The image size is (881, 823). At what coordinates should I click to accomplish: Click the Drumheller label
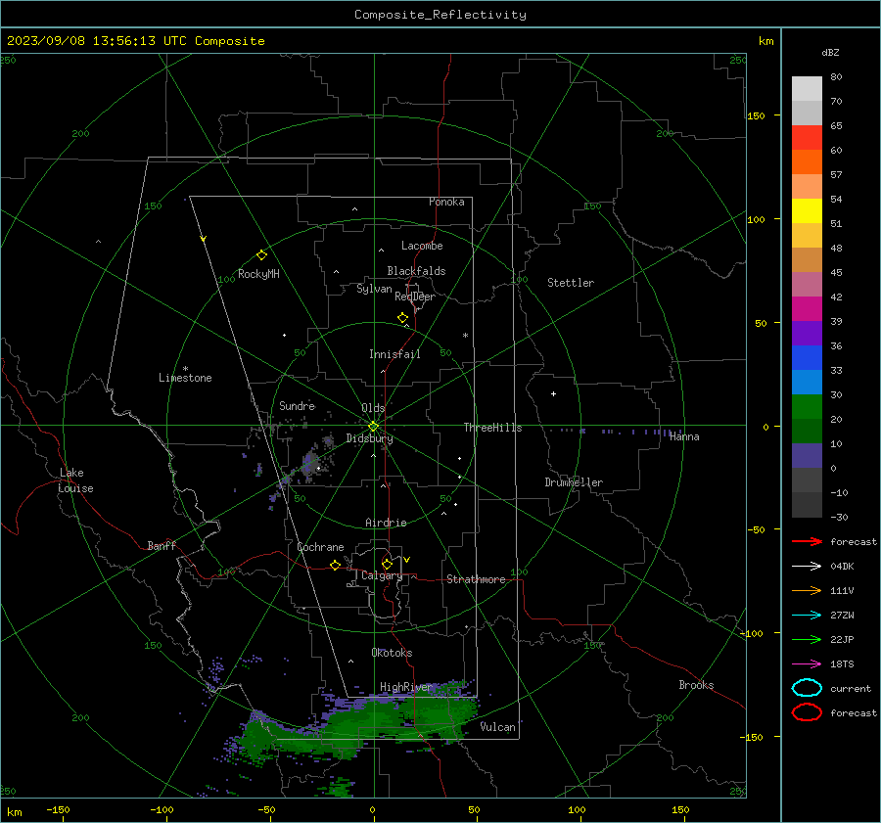point(574,482)
